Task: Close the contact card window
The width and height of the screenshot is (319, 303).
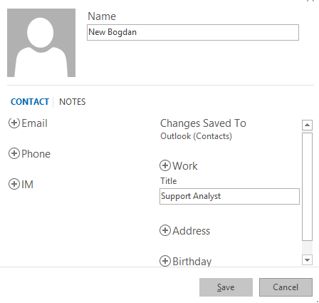Action: [310, 1]
